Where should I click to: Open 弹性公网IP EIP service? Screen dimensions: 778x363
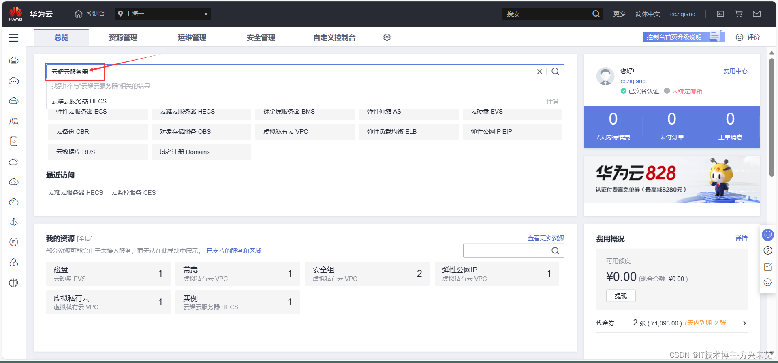coord(513,132)
